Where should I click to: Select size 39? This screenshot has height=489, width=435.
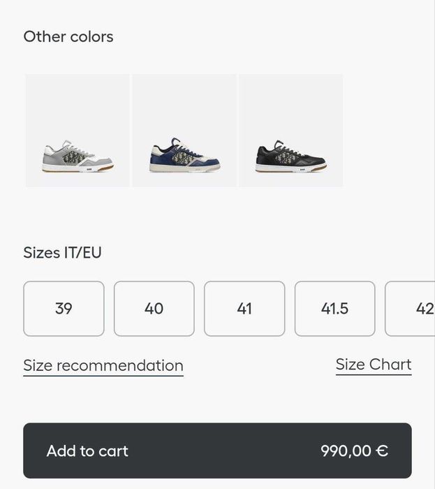pos(64,309)
